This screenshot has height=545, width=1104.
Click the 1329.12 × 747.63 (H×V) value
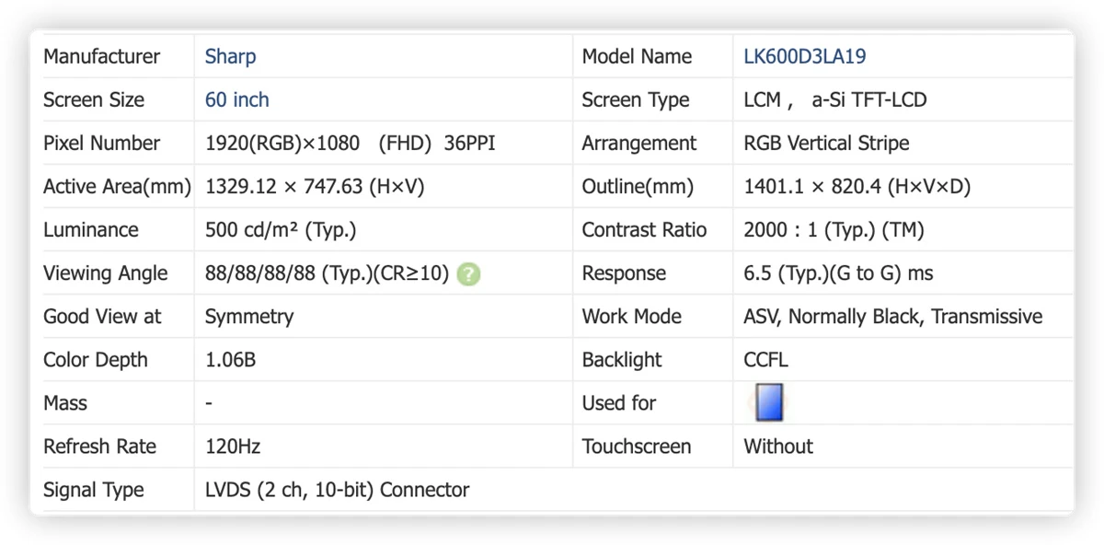(x=315, y=187)
